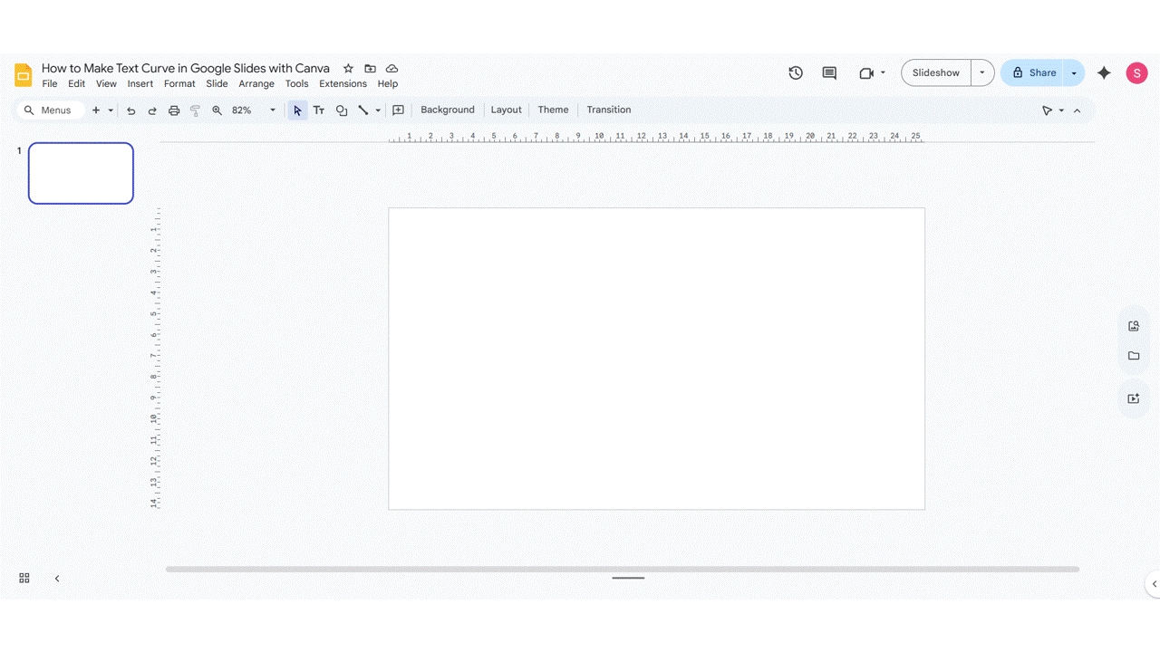Click the Transition button
This screenshot has height=652, width=1160.
[x=609, y=110]
